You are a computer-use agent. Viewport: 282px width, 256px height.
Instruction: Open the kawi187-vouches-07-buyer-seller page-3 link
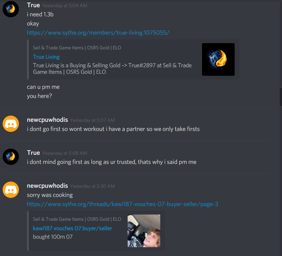coord(122,204)
